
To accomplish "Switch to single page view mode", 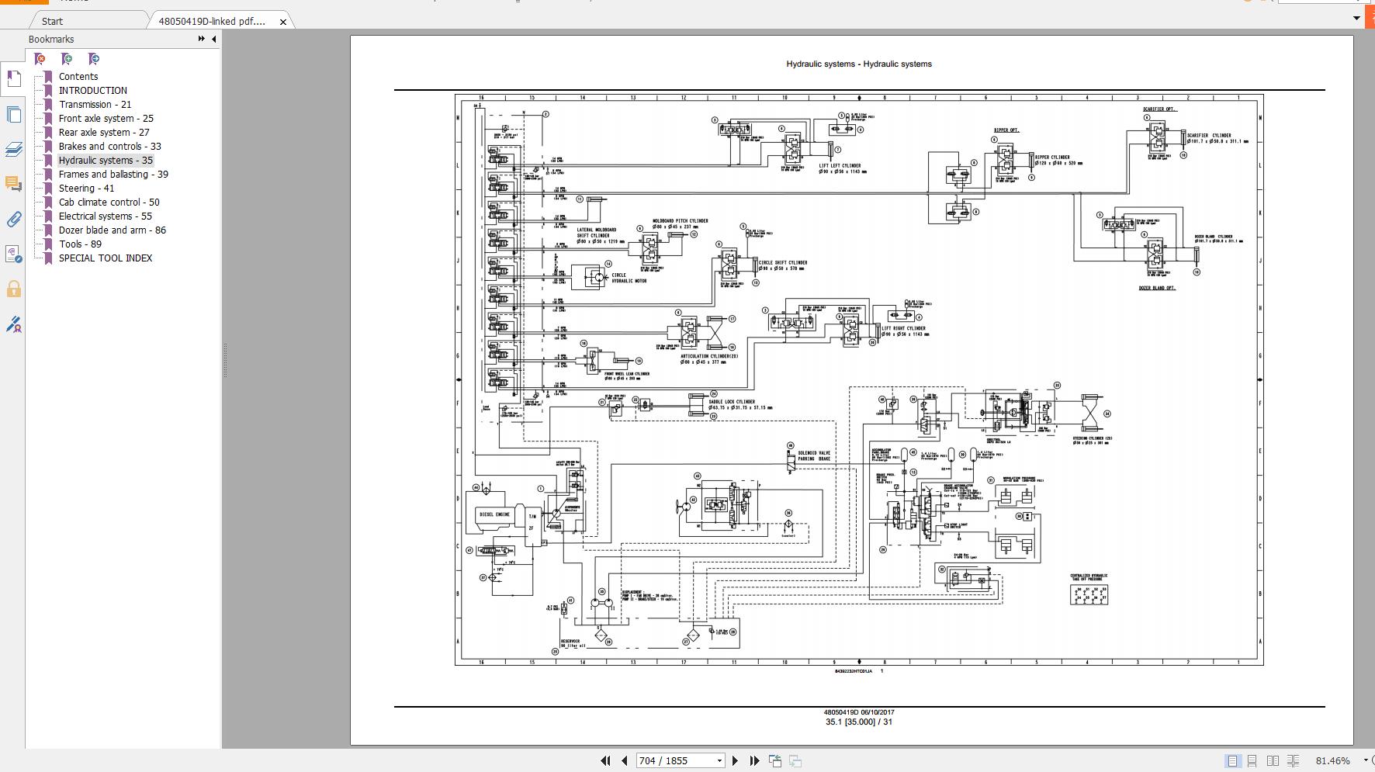I will tap(1232, 760).
